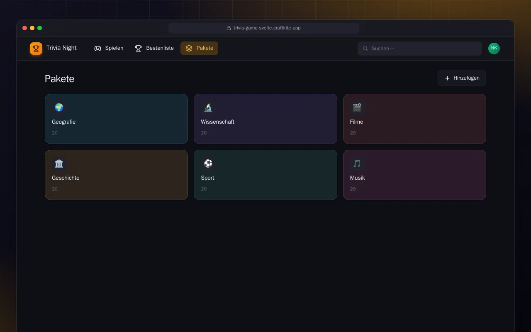
Task: Click the question count 20 on Sport card
Action: [x=204, y=189]
